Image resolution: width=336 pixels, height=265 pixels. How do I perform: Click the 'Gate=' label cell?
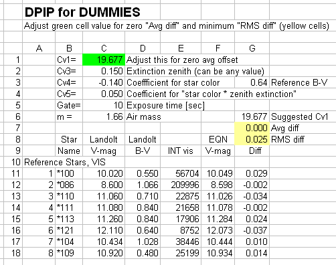coord(69,105)
